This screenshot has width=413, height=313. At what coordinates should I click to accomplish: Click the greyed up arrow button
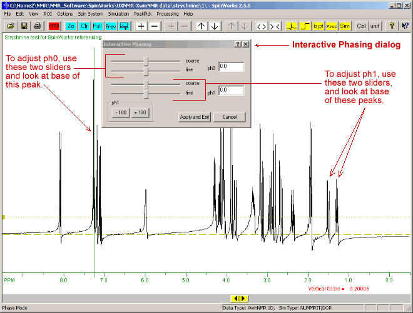tap(232, 26)
